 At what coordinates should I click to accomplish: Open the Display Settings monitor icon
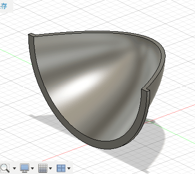click(25, 168)
